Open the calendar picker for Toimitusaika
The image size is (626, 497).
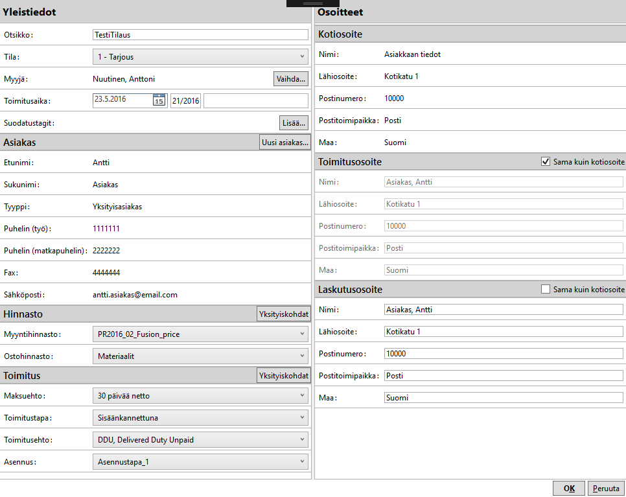[159, 100]
